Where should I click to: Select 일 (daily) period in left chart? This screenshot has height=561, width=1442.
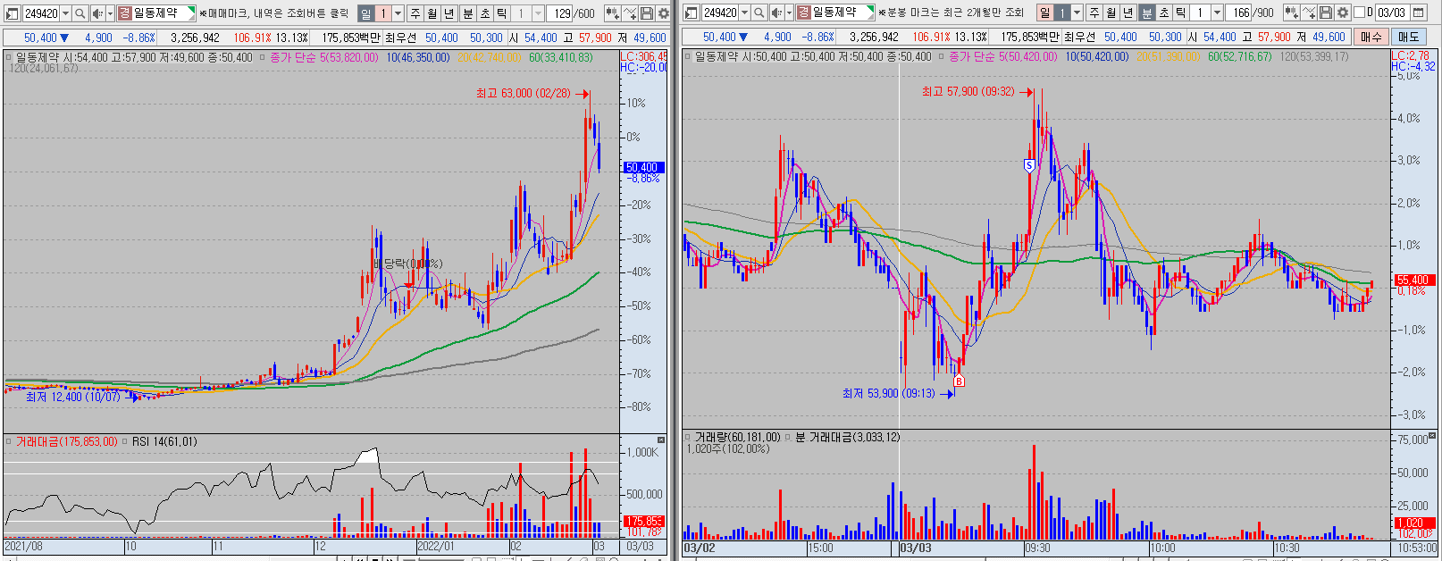365,13
